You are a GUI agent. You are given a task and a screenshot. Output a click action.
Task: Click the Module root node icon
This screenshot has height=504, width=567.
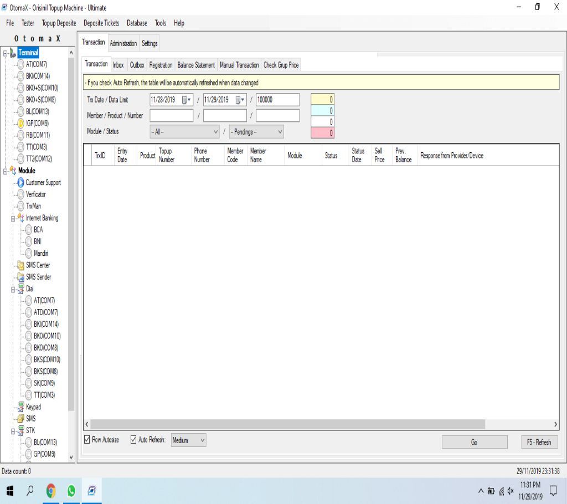coord(13,171)
